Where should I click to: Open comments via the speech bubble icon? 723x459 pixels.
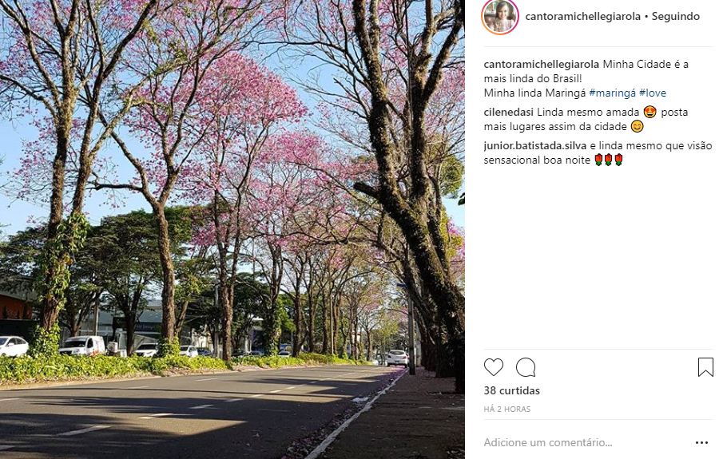click(x=526, y=367)
